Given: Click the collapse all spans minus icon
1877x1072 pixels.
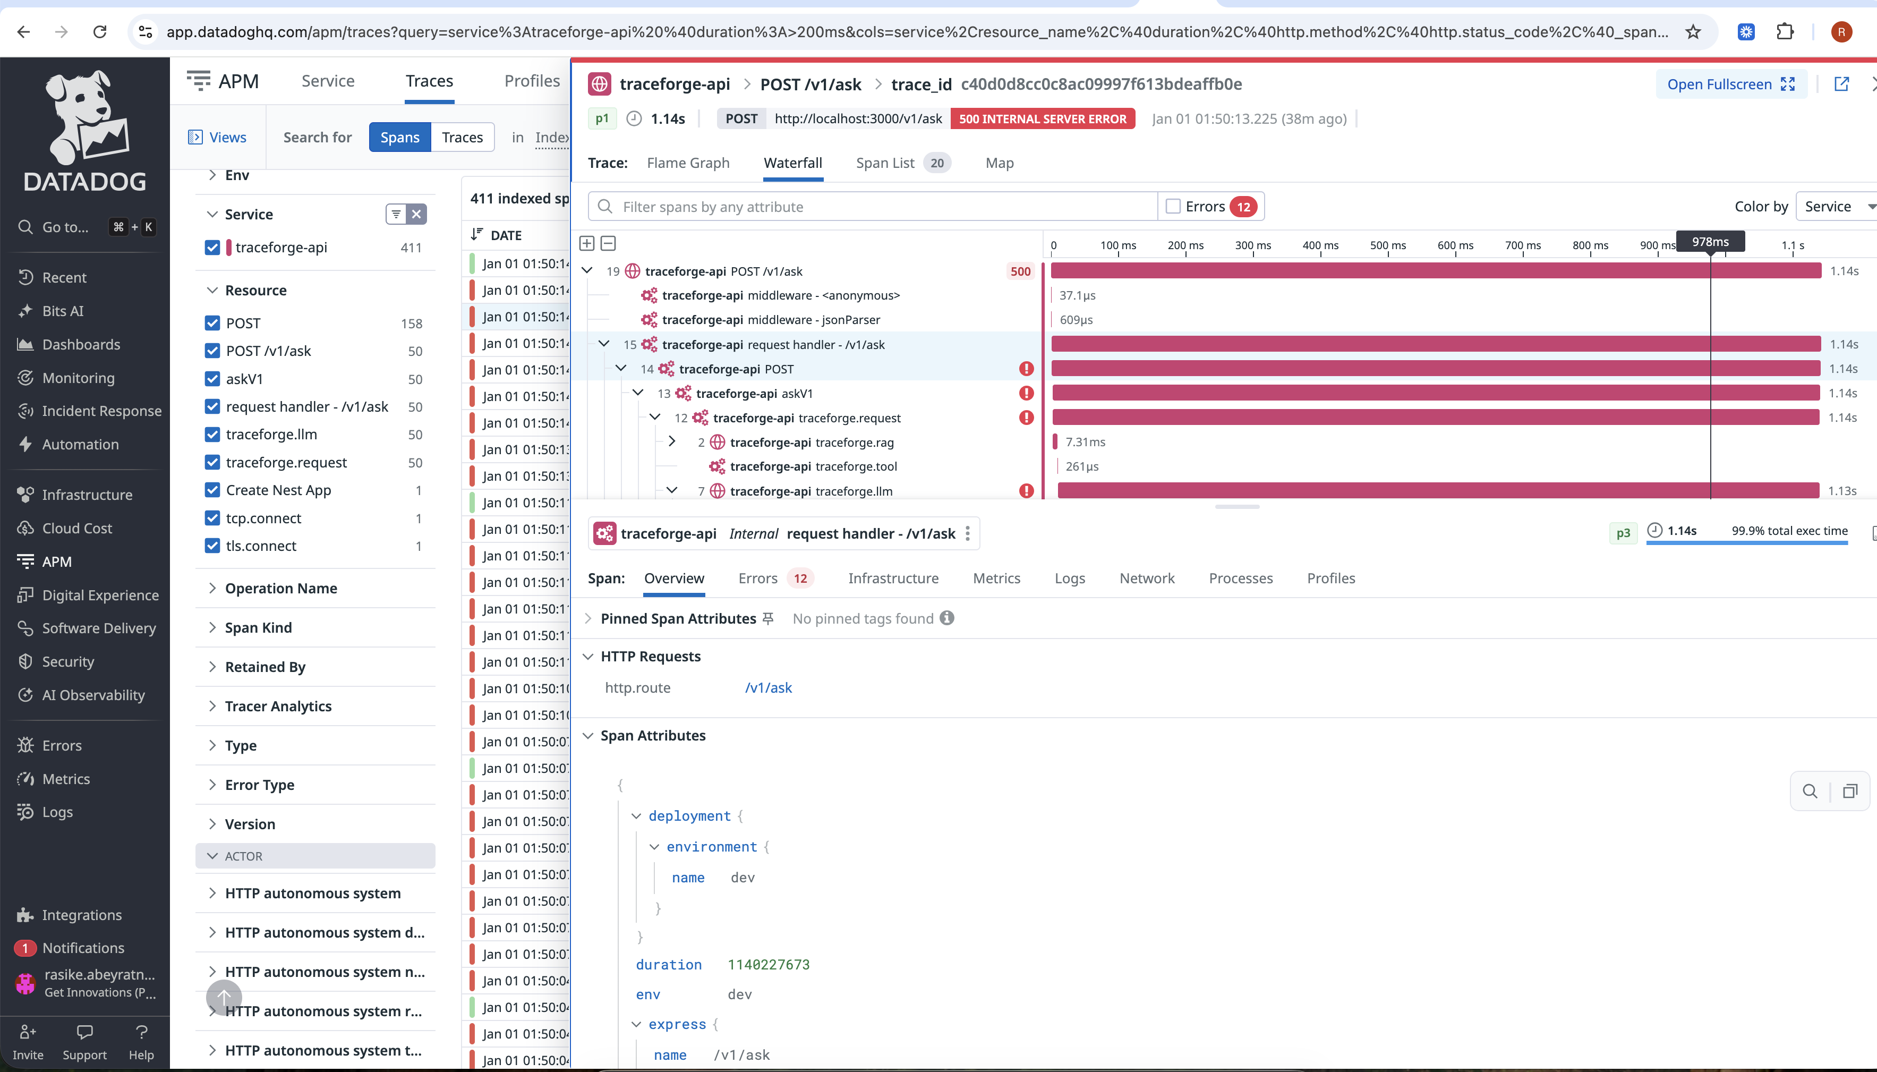Looking at the screenshot, I should pyautogui.click(x=608, y=244).
